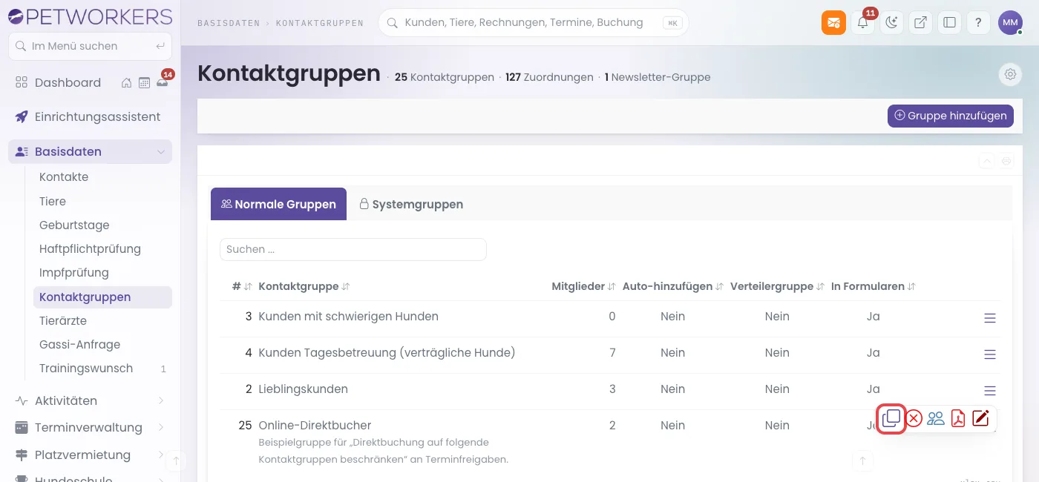This screenshot has width=1039, height=482.
Task: Open page settings gear icon
Action: click(1010, 74)
